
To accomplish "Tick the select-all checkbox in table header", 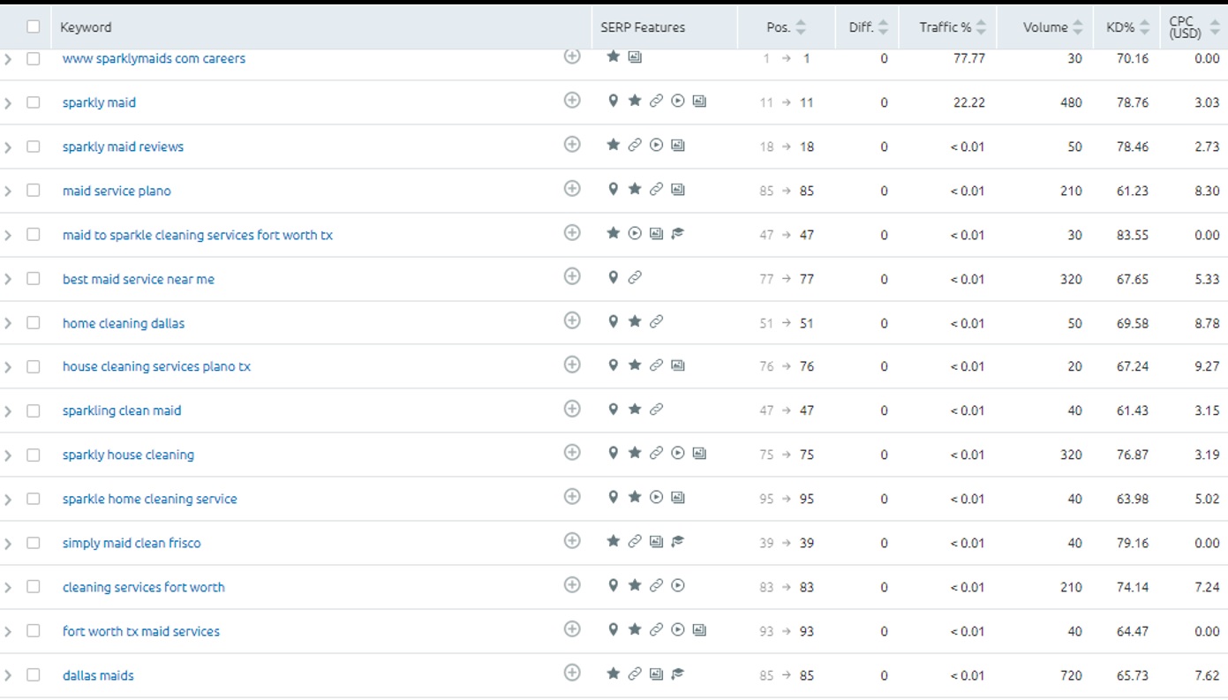I will (x=34, y=26).
